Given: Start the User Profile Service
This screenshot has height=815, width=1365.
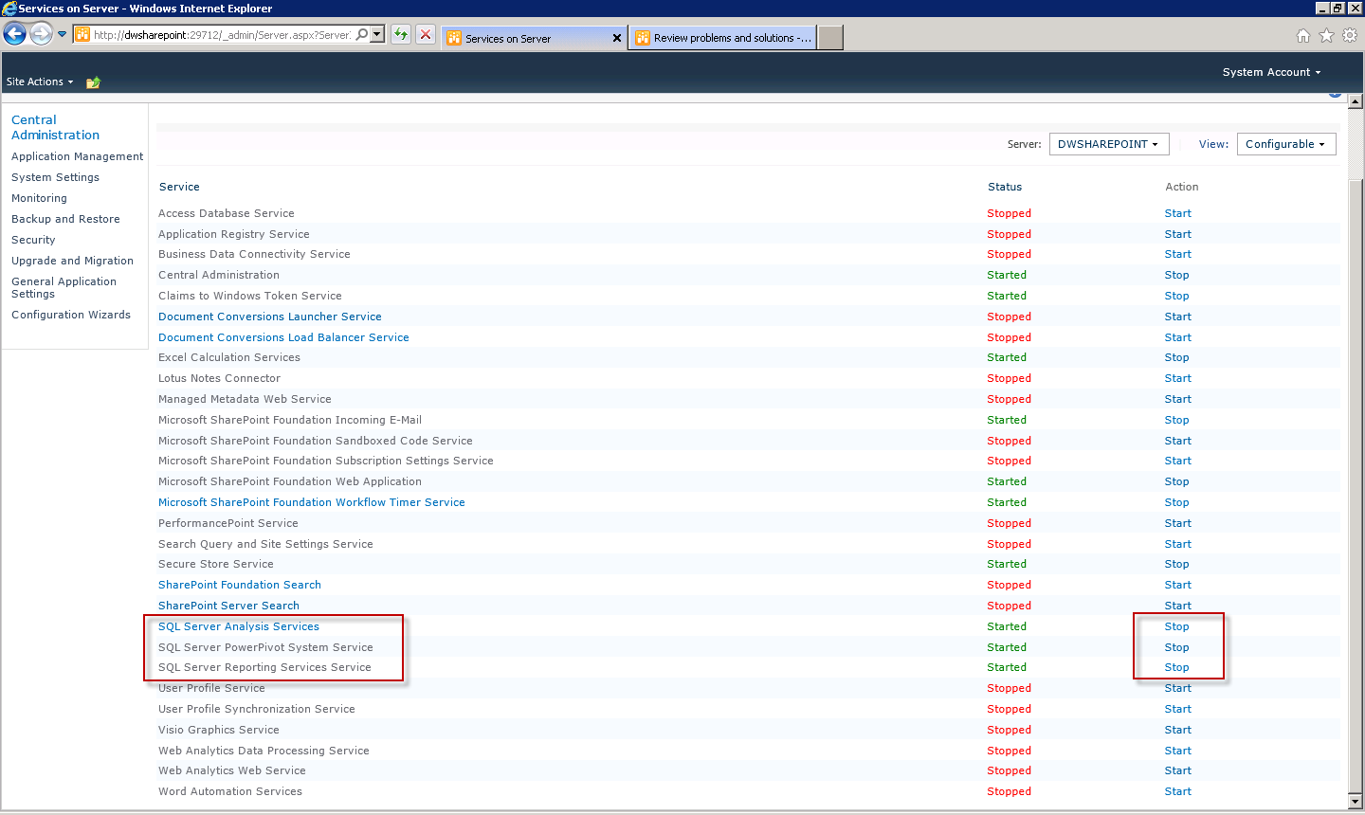Looking at the screenshot, I should click(x=1178, y=688).
